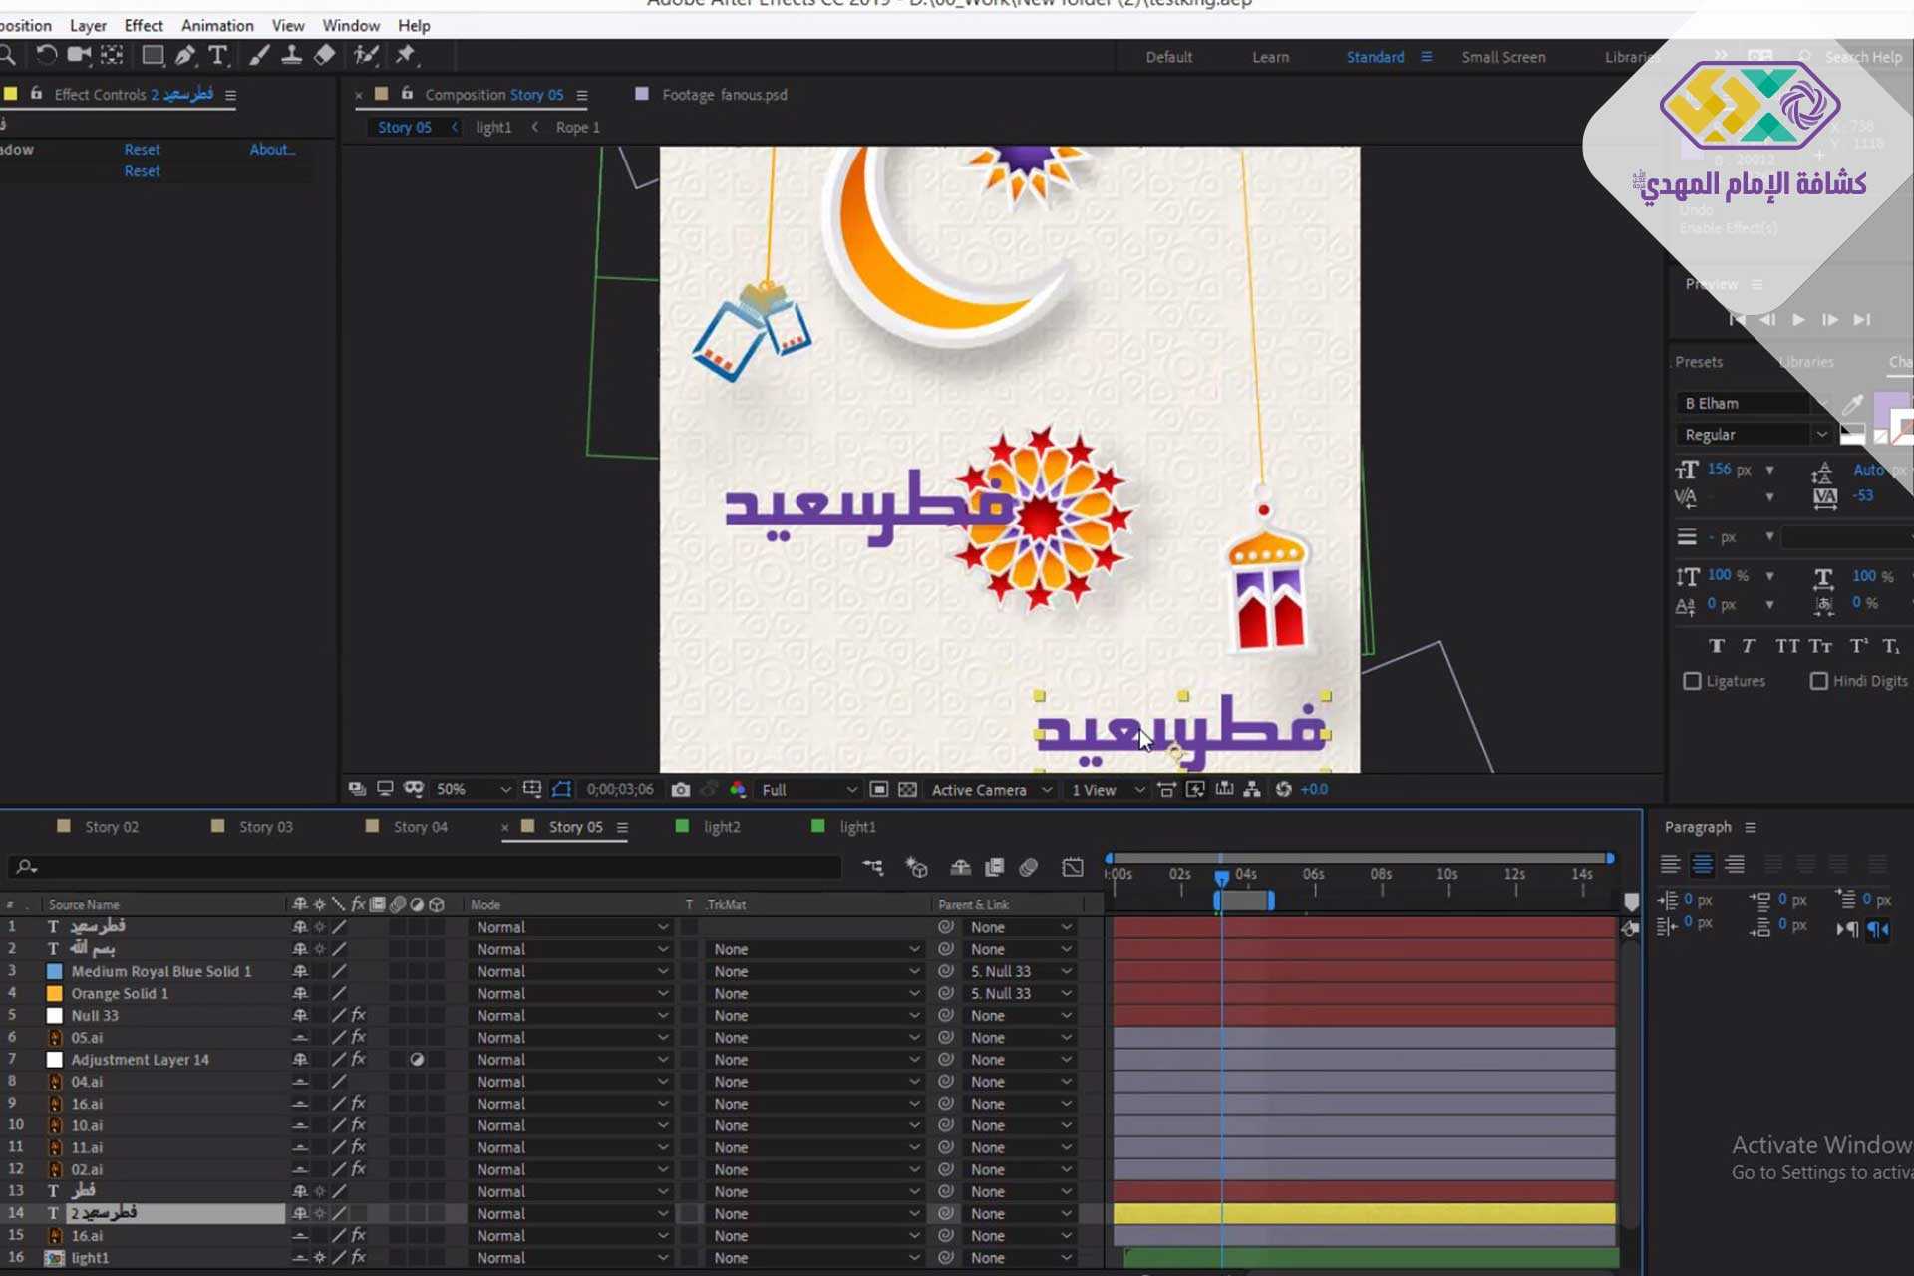Enable the Hindi Digits checkbox
The image size is (1914, 1276).
(x=1818, y=681)
